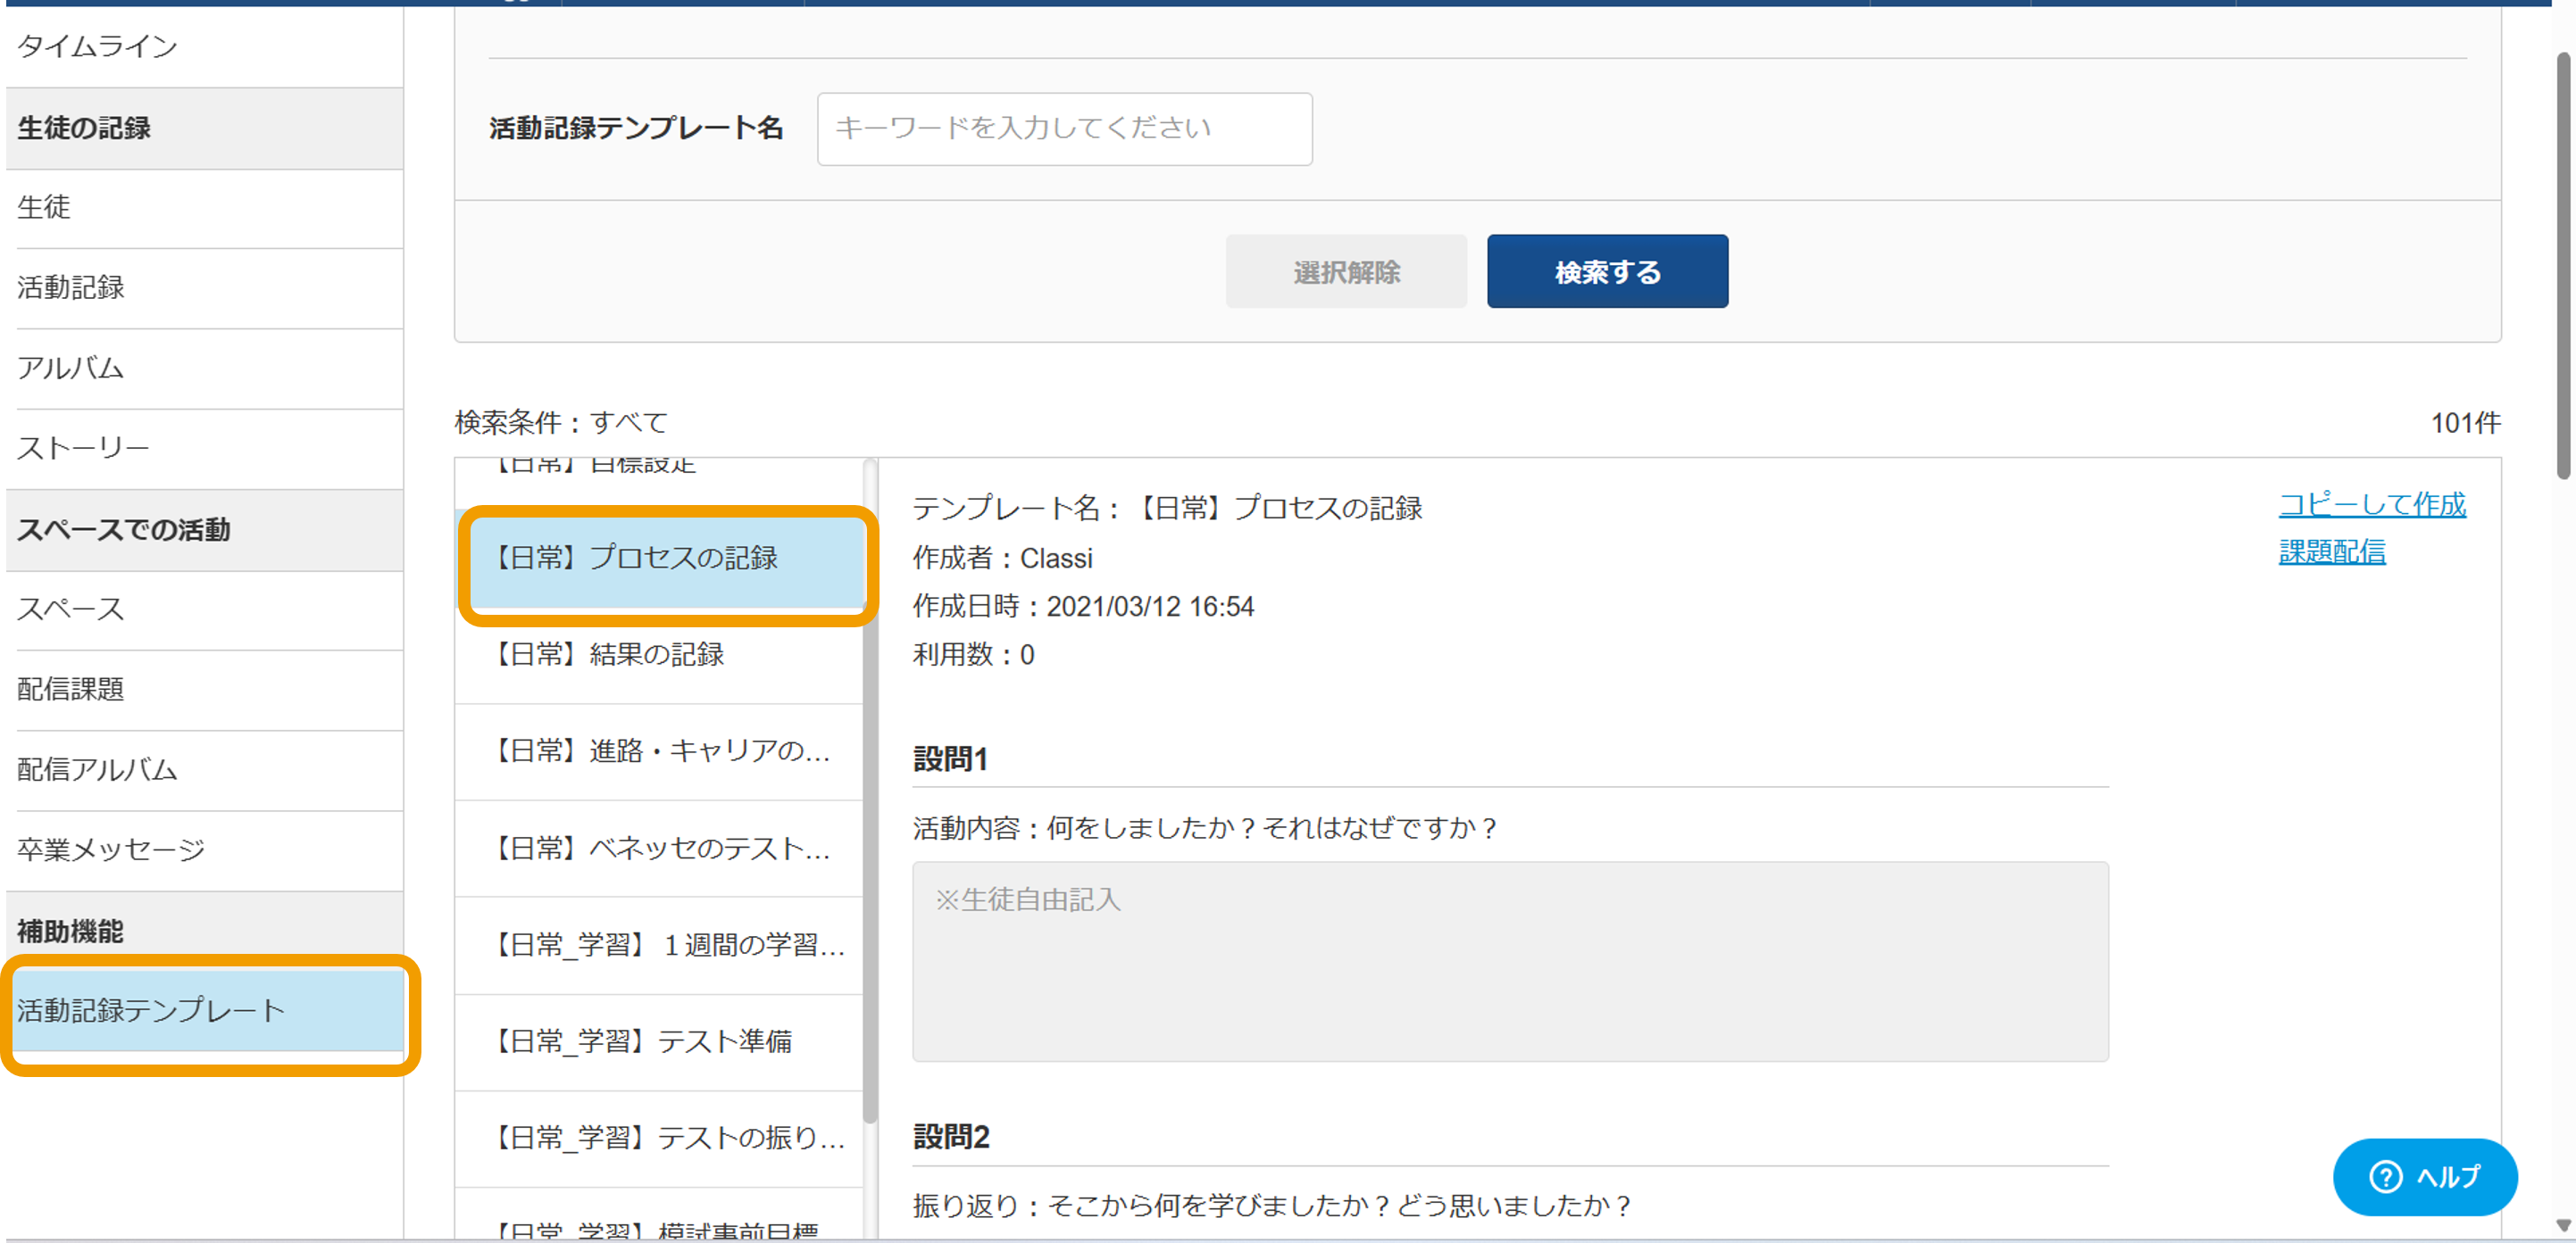
Task: Select 【日常】進路・キャリアの… template
Action: click(659, 751)
